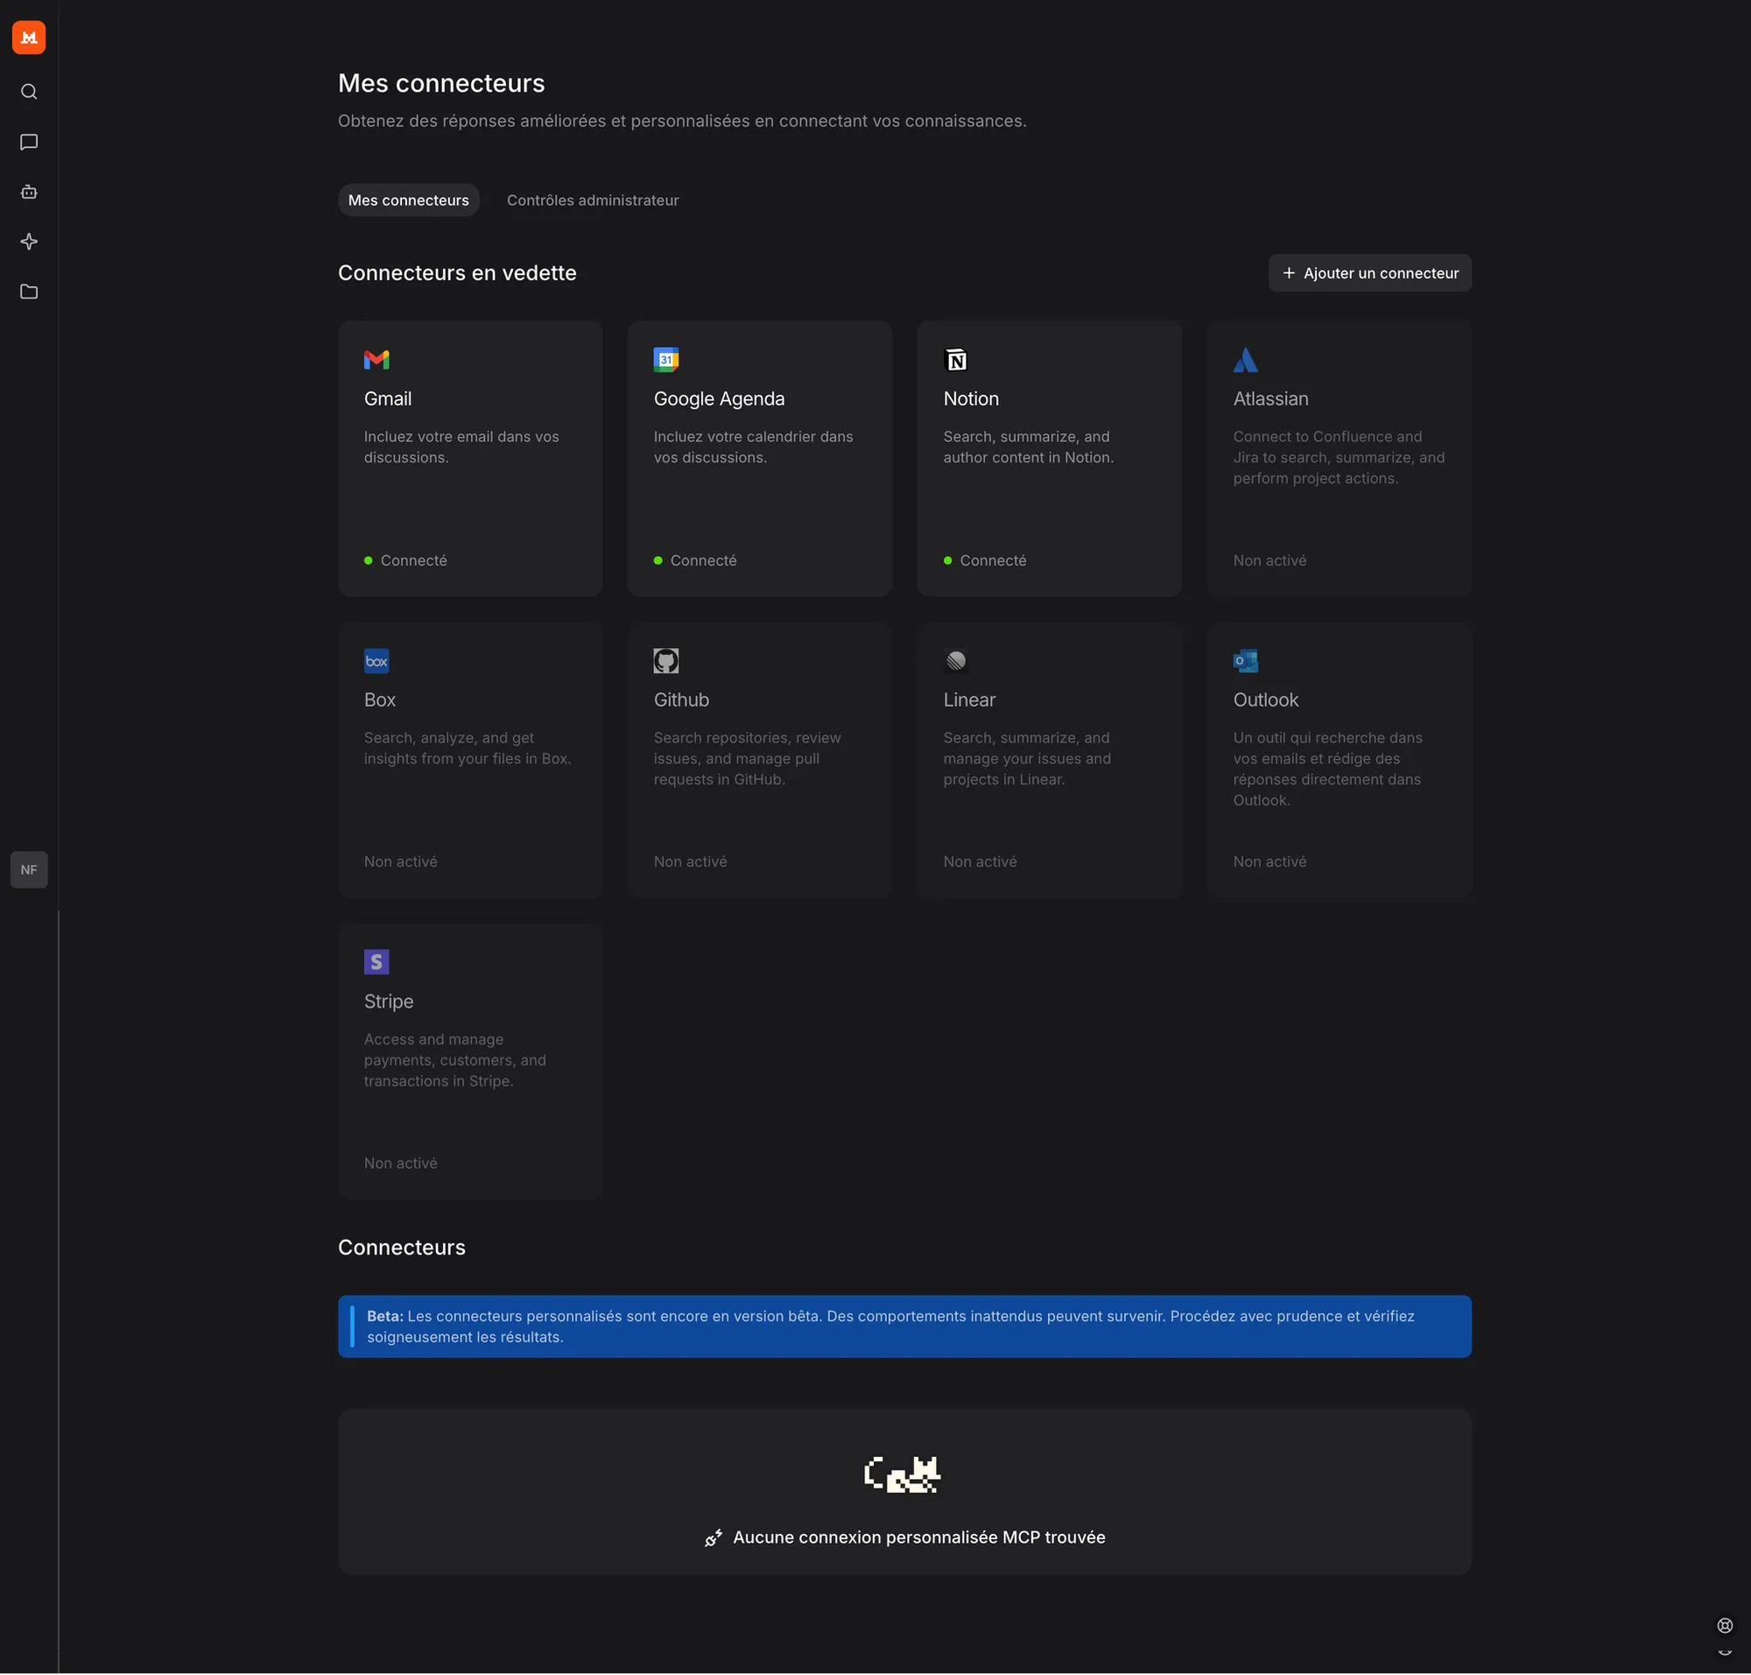Click the Mistral logo in sidebar

[x=29, y=38]
